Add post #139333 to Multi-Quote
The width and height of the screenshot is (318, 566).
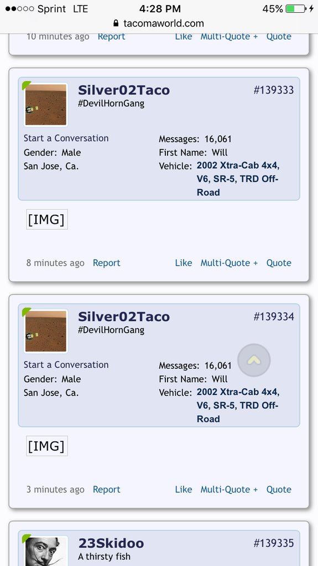tap(230, 263)
